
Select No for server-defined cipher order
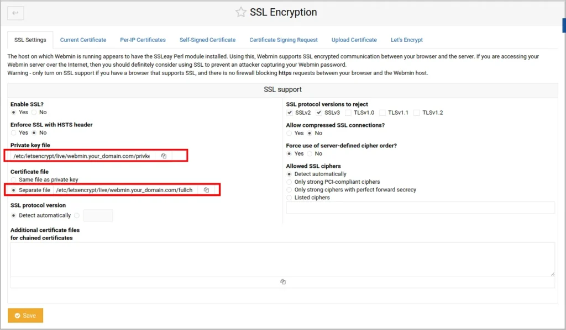310,154
